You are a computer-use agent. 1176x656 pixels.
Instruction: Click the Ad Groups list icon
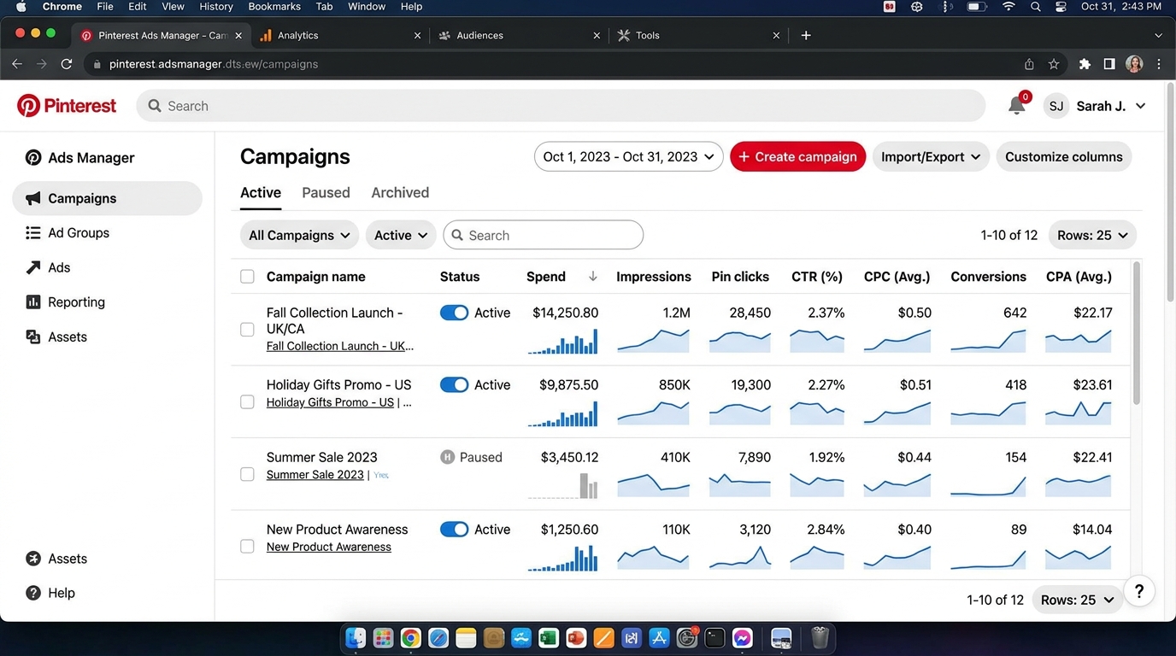pos(33,232)
